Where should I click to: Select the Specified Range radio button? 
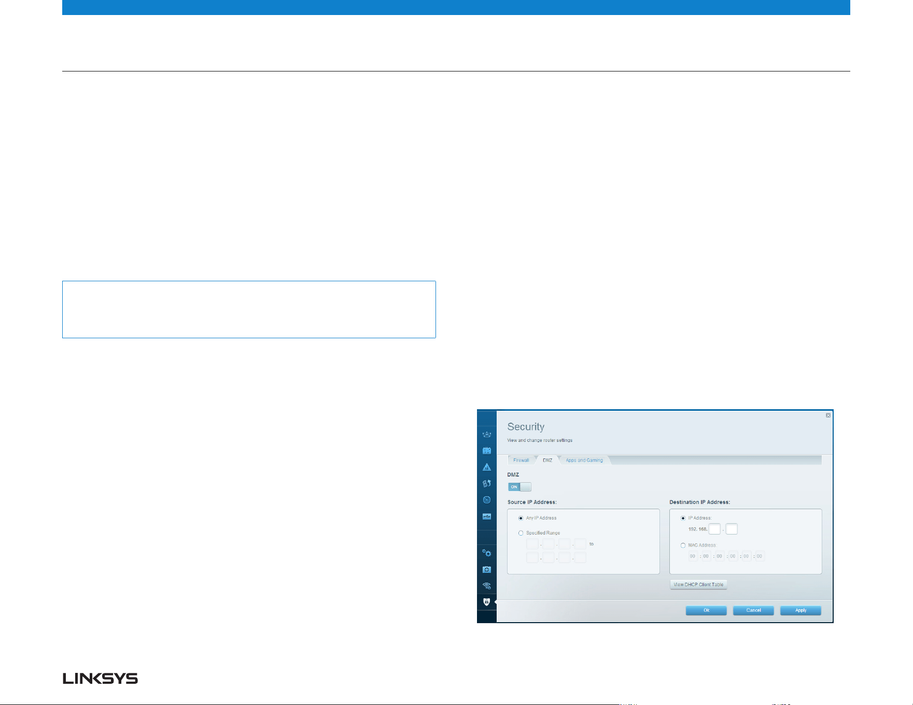click(x=521, y=533)
